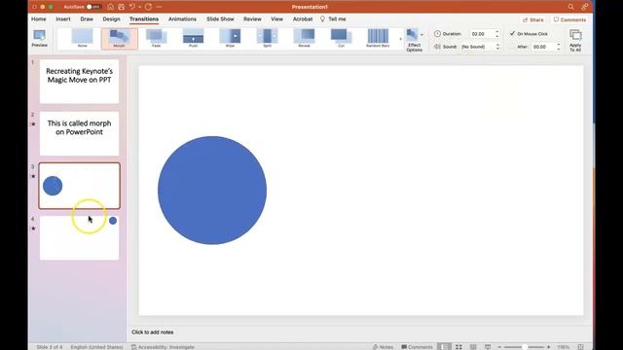Open the Home tab

pyautogui.click(x=39, y=19)
